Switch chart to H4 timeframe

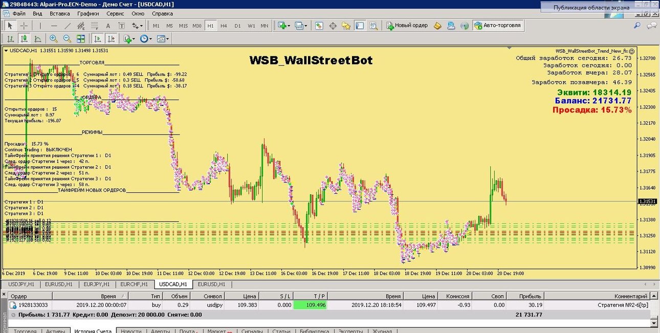click(224, 26)
